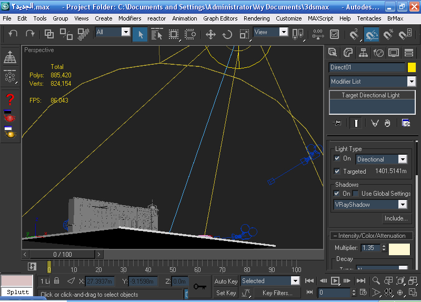Open the Motion panel tab icon
This screenshot has height=302, width=421.
click(378, 53)
